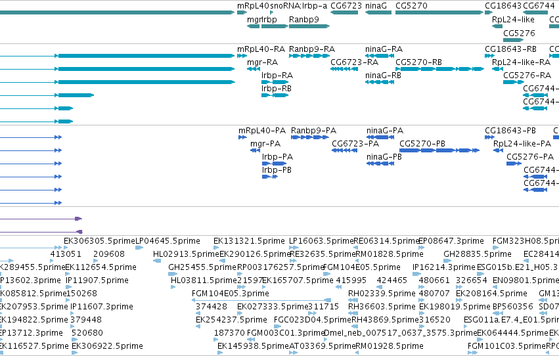Open the RpL24-like-RA transcript label
Viewport: 559px width, 356px height.
(x=521, y=62)
